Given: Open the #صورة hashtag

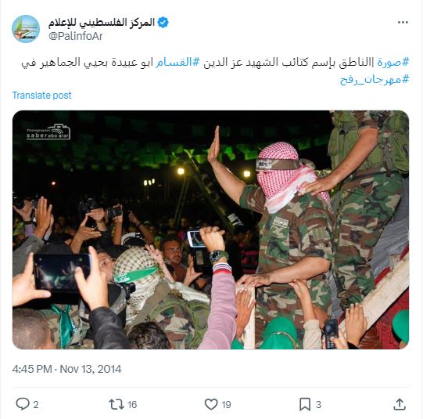Looking at the screenshot, I should (393, 62).
